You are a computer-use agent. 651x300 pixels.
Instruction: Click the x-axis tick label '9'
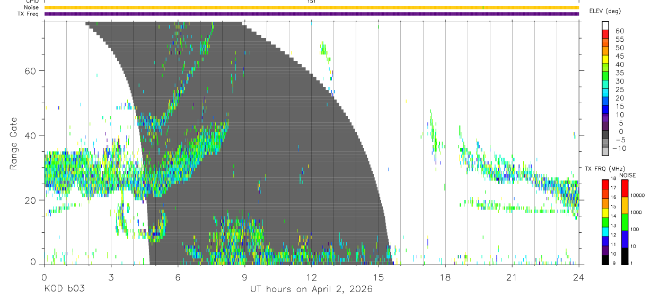[244, 277]
